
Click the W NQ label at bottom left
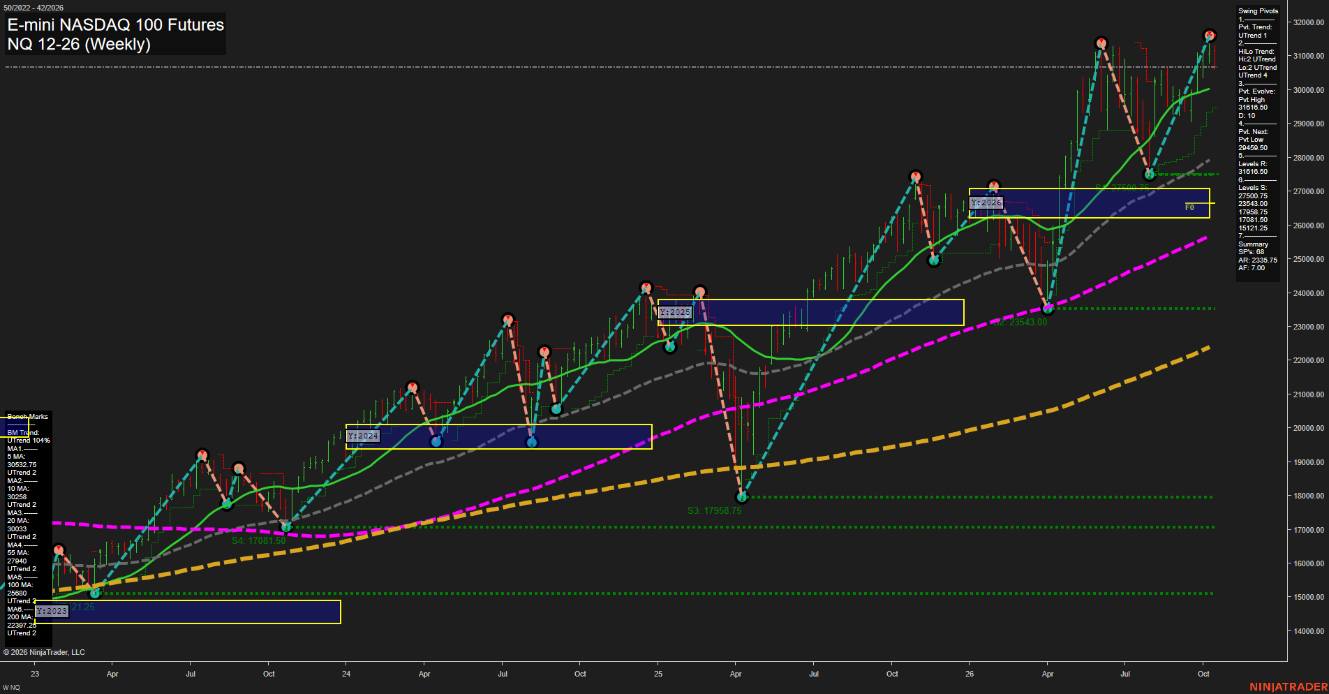coord(11,688)
